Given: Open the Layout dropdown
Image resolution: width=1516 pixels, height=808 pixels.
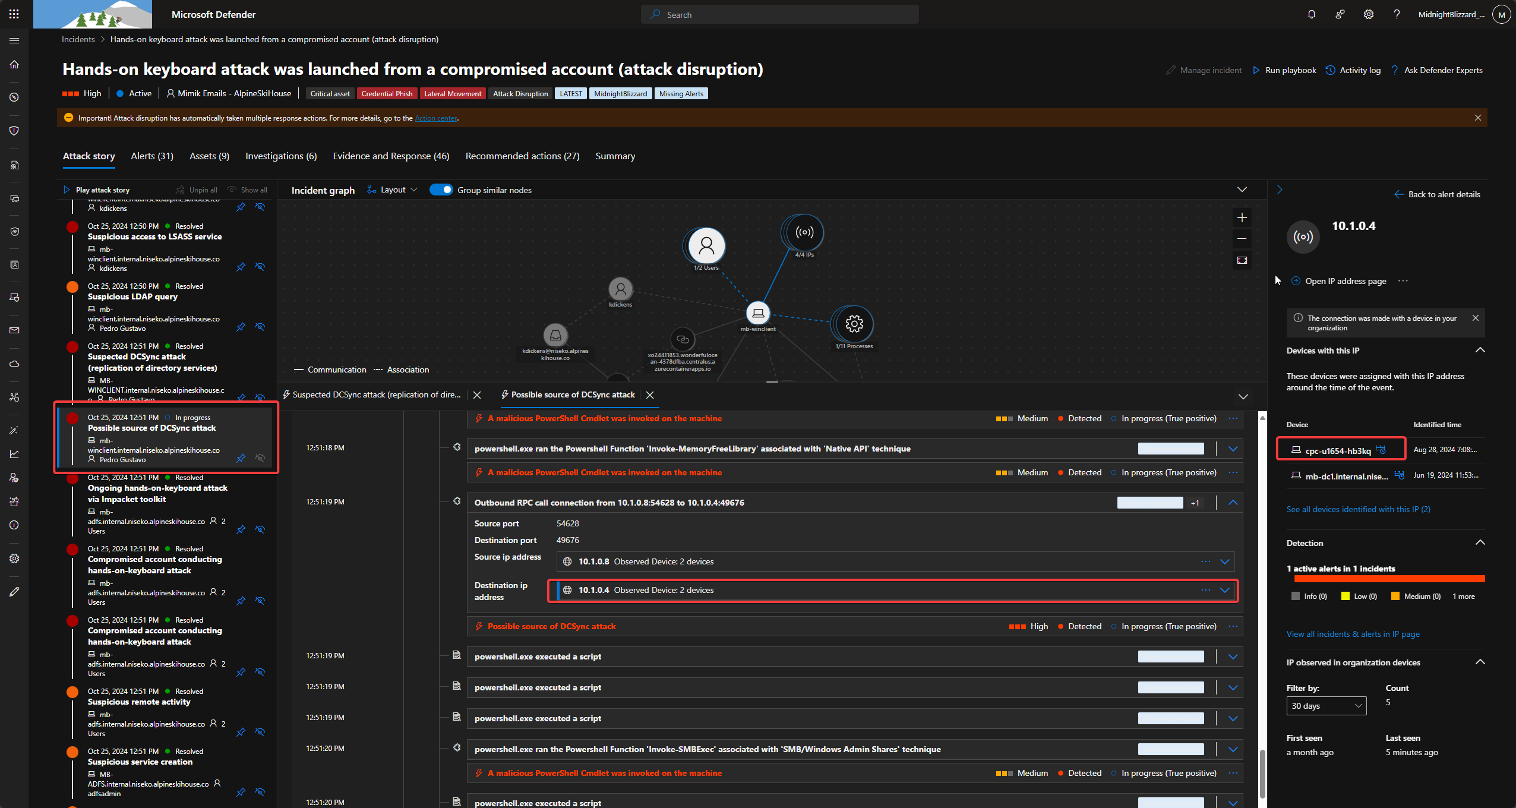Looking at the screenshot, I should [393, 189].
